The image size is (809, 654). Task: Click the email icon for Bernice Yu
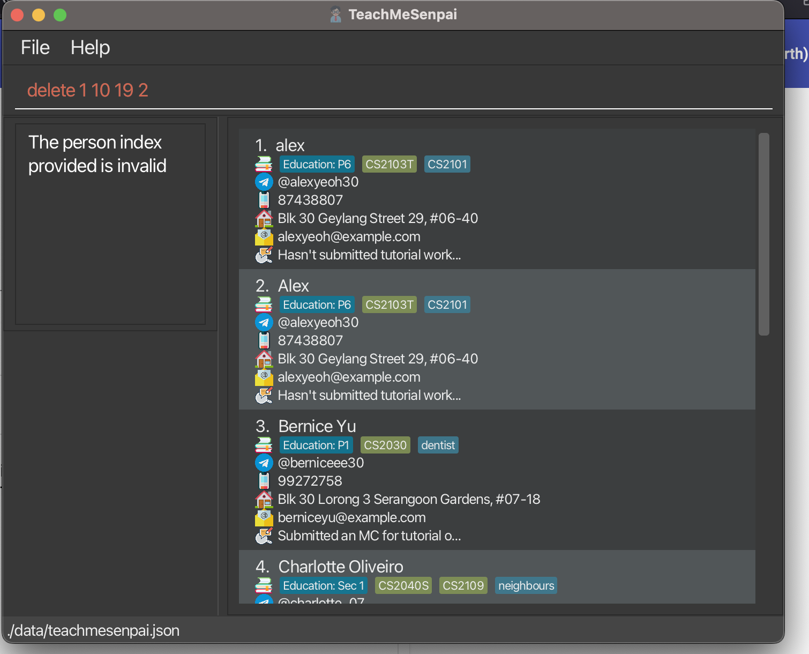[264, 517]
